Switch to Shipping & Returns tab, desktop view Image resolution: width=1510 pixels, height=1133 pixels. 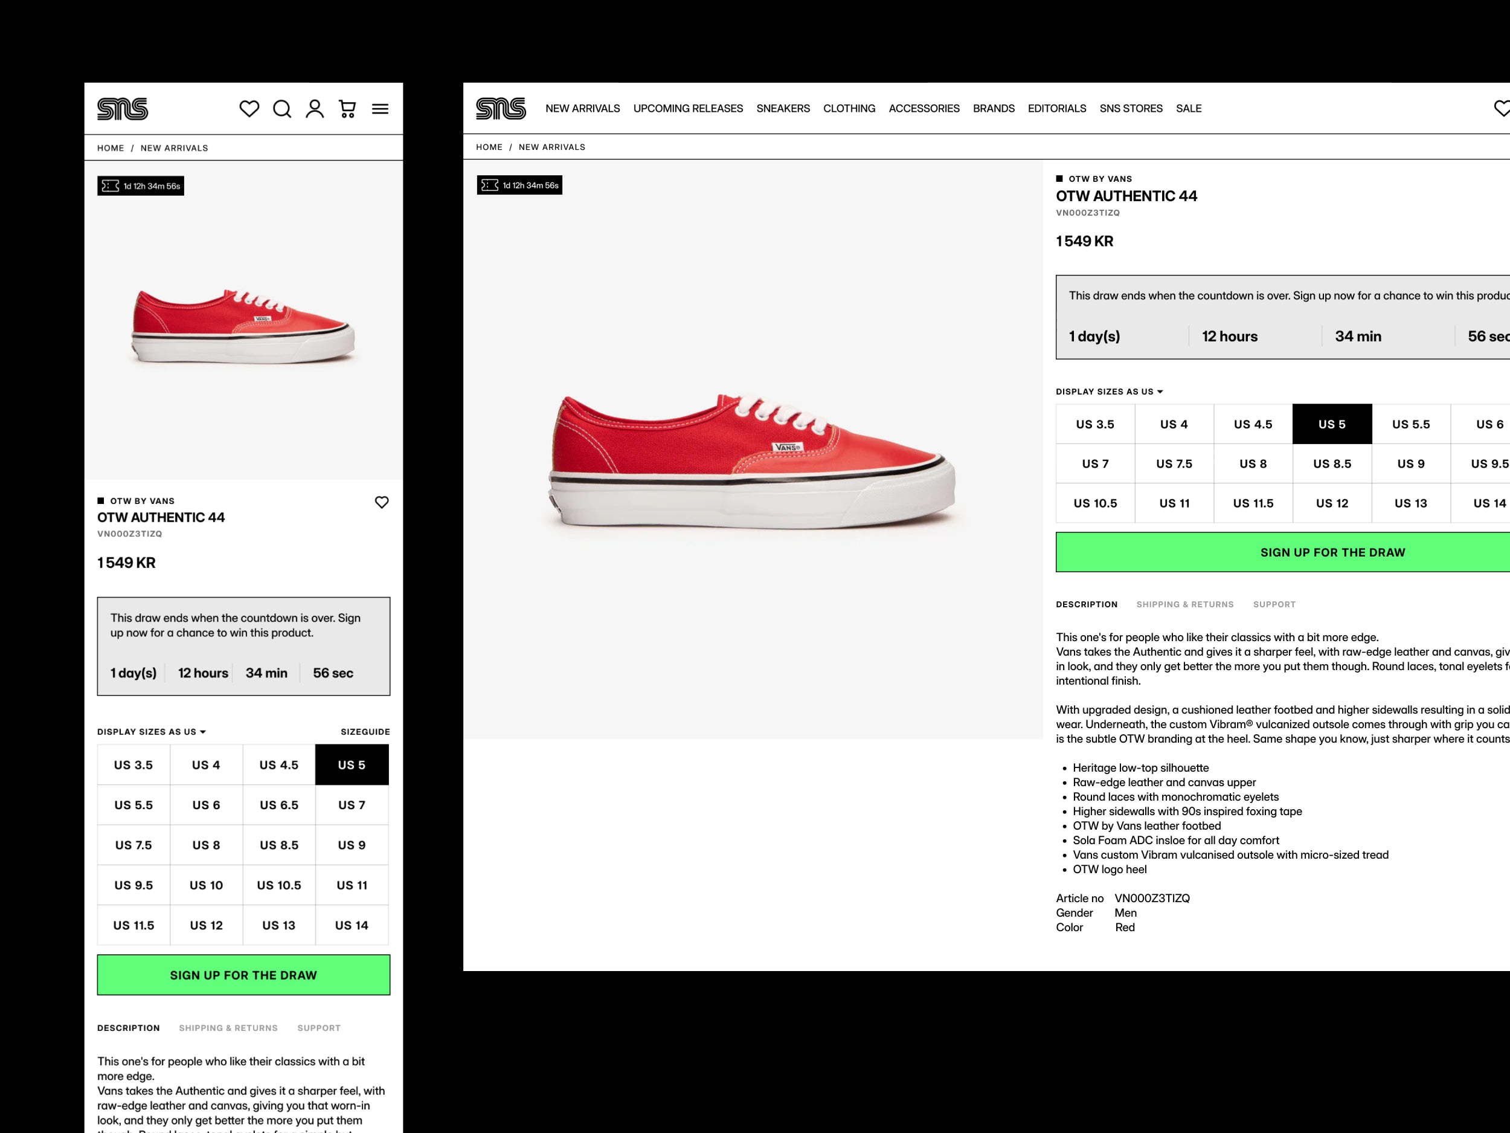pyautogui.click(x=1185, y=604)
